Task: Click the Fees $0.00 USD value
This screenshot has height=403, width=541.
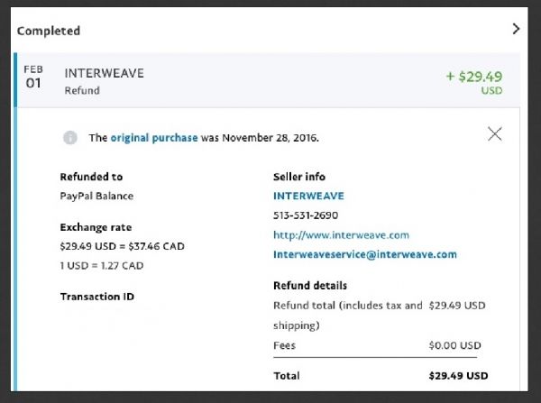Action: (454, 345)
